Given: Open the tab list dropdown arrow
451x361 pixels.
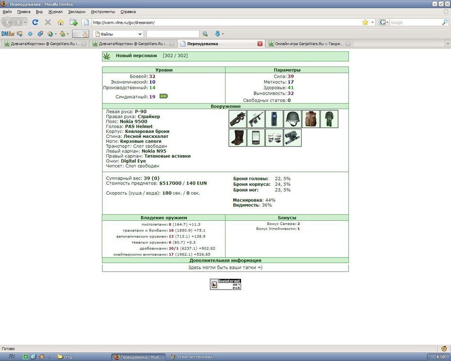Looking at the screenshot, I should tap(448, 44).
